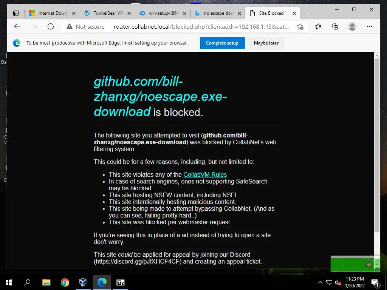This screenshot has height=290, width=387.
Task: Open the browser profile avatar
Action: pyautogui.click(x=352, y=26)
